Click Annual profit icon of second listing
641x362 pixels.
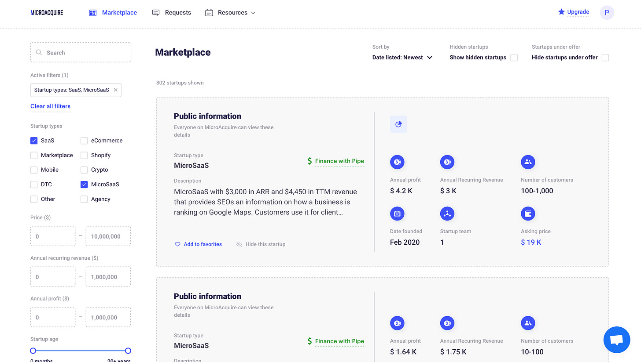pyautogui.click(x=397, y=323)
